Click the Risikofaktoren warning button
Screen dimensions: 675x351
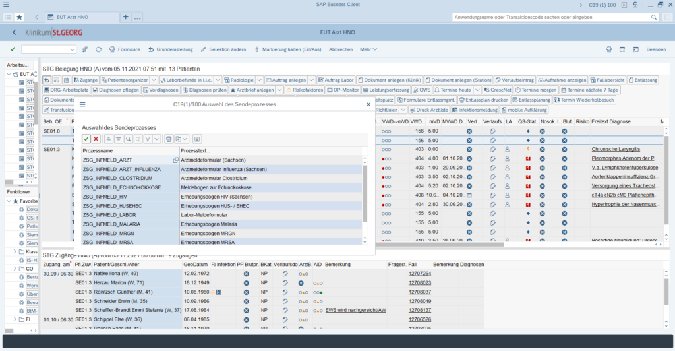click(303, 90)
